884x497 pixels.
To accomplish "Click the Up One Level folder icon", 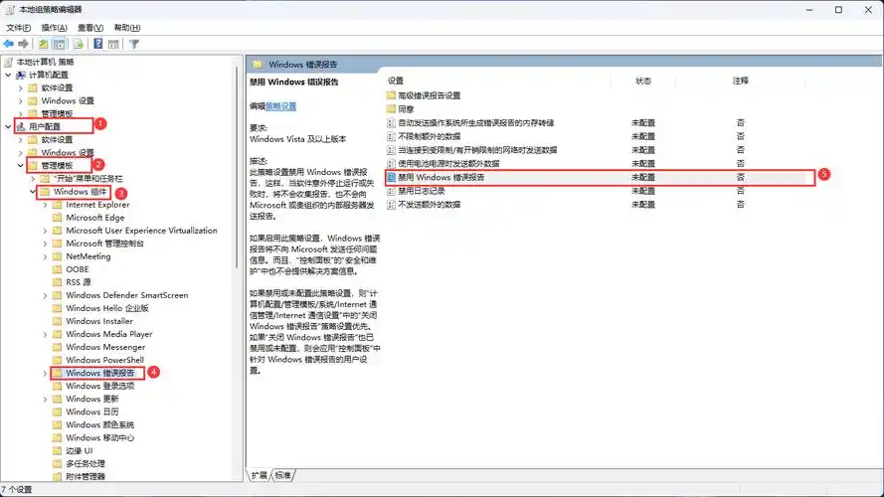I will pyautogui.click(x=44, y=44).
